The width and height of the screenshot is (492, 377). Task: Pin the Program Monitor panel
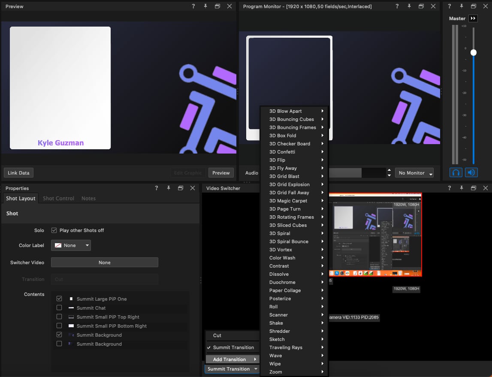409,6
